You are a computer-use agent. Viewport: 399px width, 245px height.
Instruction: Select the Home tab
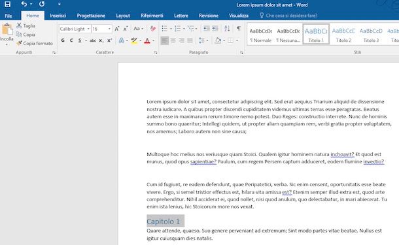pos(33,16)
